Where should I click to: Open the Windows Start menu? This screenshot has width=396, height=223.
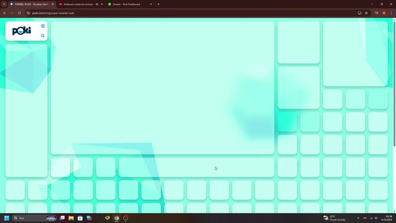[6, 218]
